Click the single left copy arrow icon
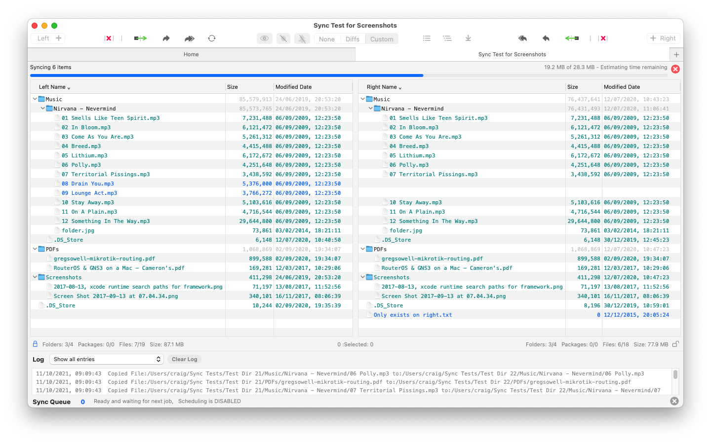711x444 pixels. click(546, 38)
